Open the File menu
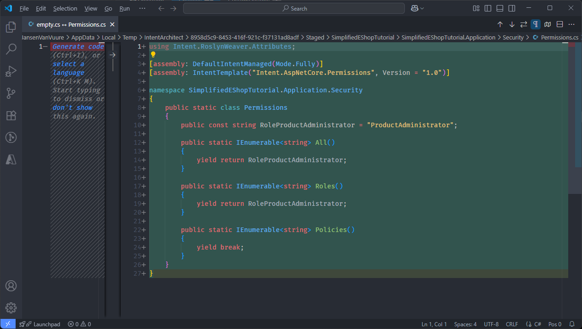This screenshot has width=582, height=329. click(24, 8)
